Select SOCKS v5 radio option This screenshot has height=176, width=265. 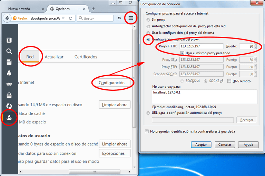[x=206, y=81]
